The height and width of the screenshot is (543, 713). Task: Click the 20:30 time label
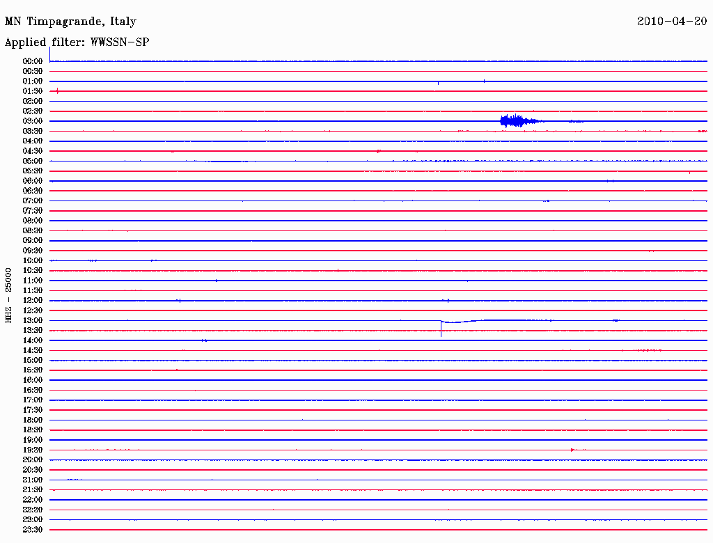(33, 470)
